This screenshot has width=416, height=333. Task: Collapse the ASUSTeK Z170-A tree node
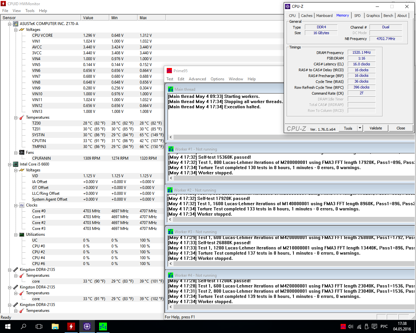click(10, 24)
